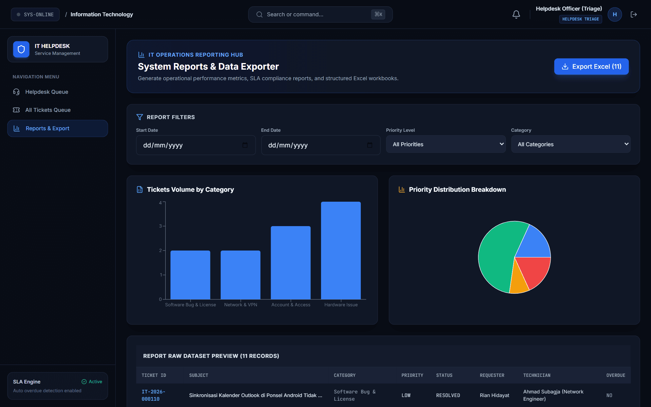Click the Report Filters funnel icon
Screen dimensions: 651x407
click(140, 117)
